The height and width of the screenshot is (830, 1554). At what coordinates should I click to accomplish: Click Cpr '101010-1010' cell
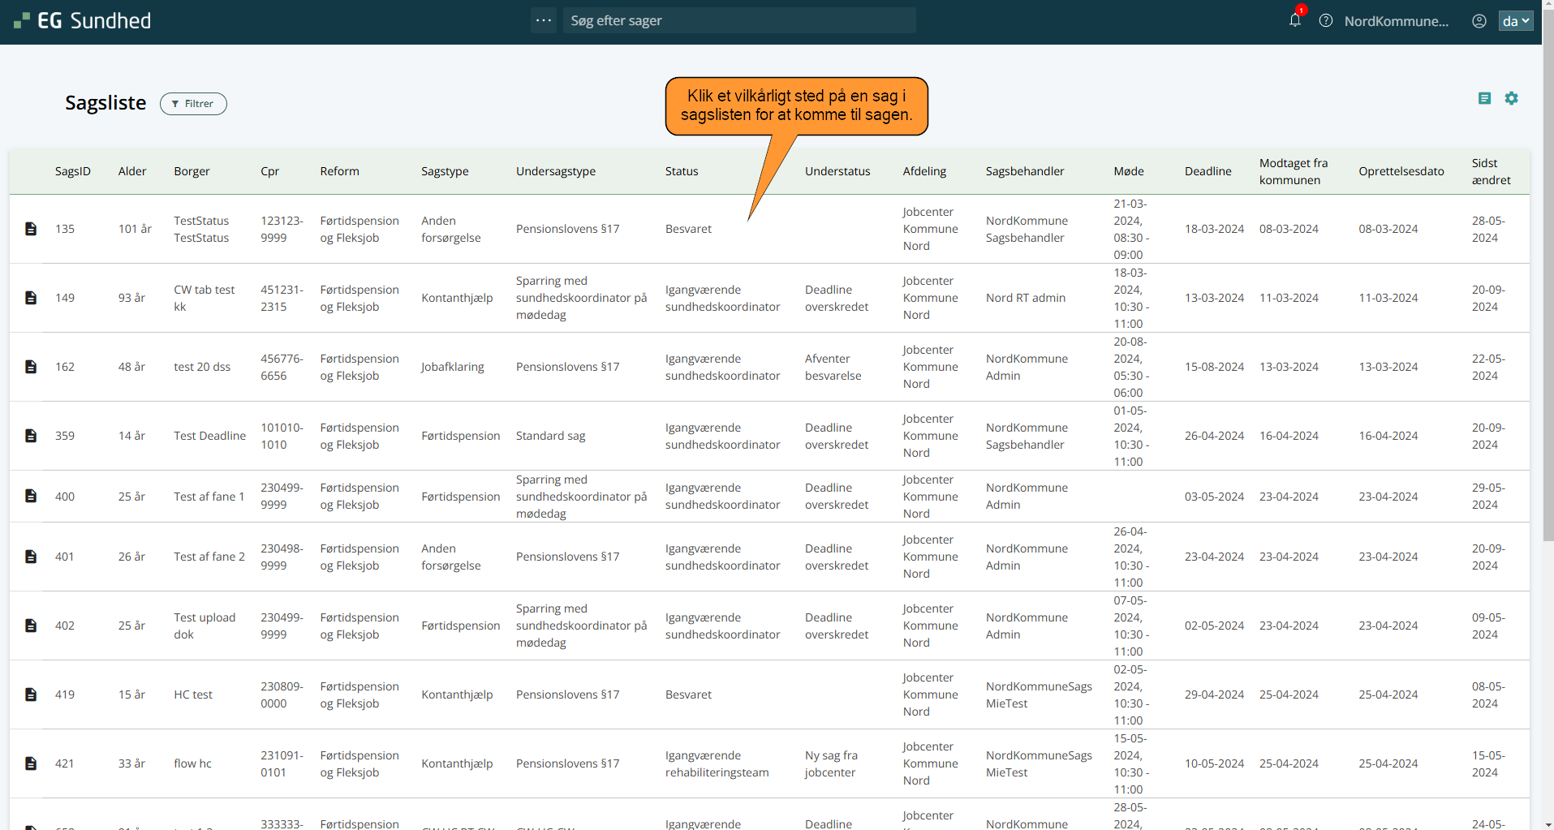(x=282, y=436)
